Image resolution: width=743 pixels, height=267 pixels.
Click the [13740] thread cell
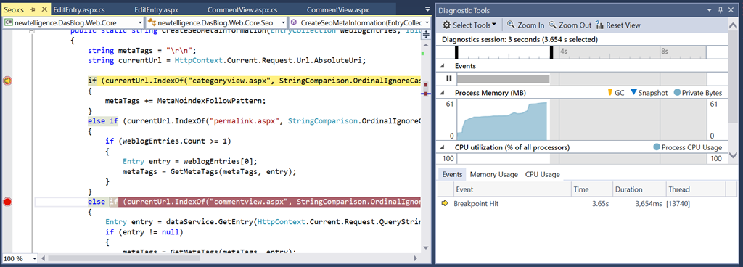click(678, 204)
